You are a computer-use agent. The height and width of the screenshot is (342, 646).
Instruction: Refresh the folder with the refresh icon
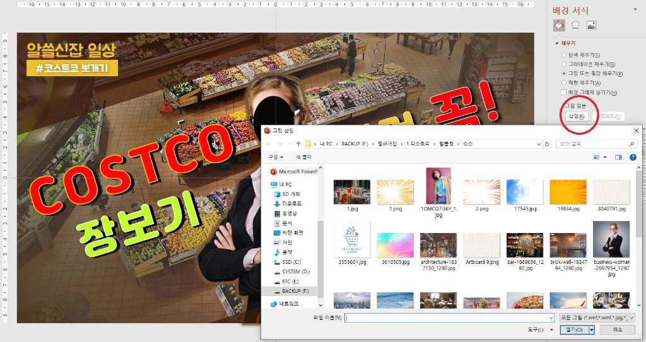click(547, 144)
